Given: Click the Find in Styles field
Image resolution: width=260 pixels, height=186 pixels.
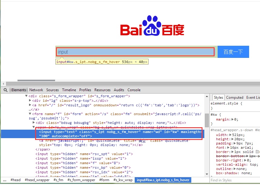Looking at the screenshot, I should click(x=235, y=180).
